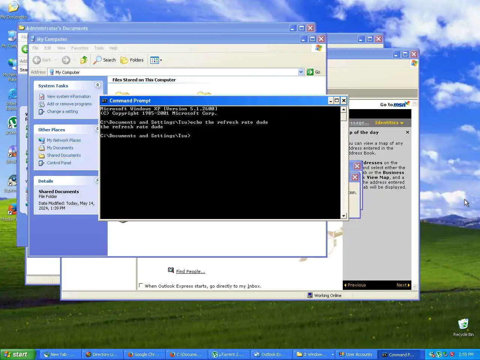Click the red security shield tray icon
480x360 pixels.
[452, 354]
